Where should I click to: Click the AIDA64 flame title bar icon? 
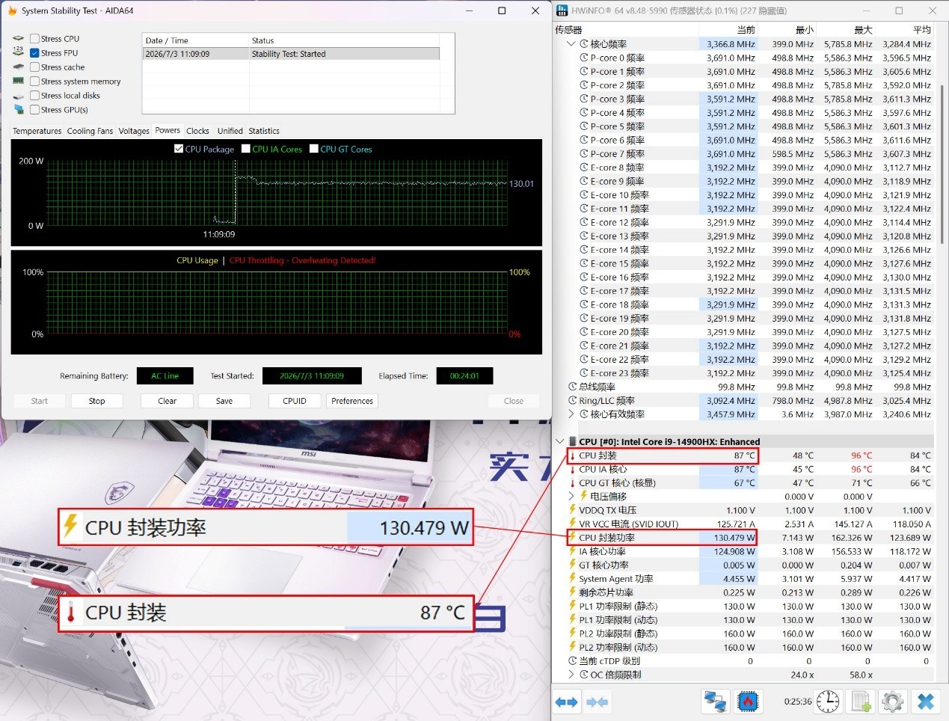12,10
